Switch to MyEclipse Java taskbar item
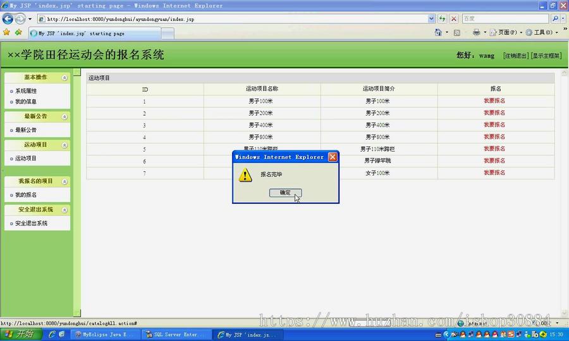Screen dimensions: 569x341 point(104,335)
